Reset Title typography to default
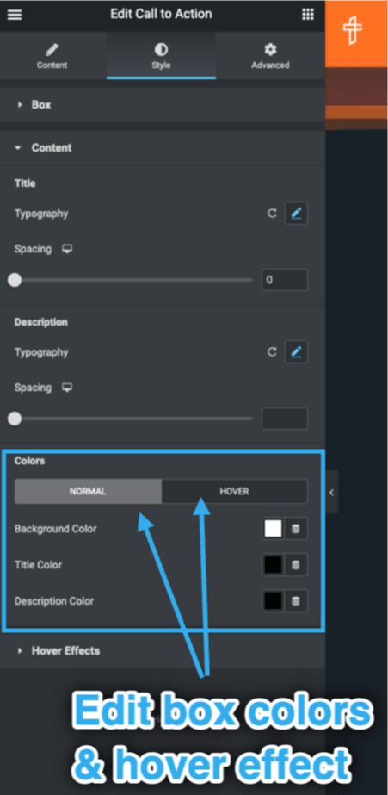 click(272, 214)
